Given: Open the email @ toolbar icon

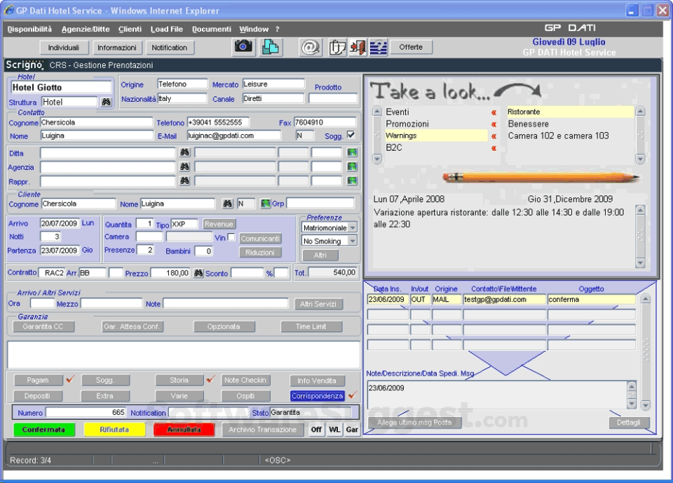Looking at the screenshot, I should pyautogui.click(x=310, y=47).
